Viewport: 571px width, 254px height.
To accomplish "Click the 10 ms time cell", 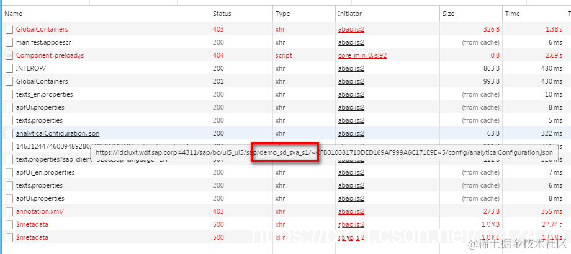I will pyautogui.click(x=554, y=95).
